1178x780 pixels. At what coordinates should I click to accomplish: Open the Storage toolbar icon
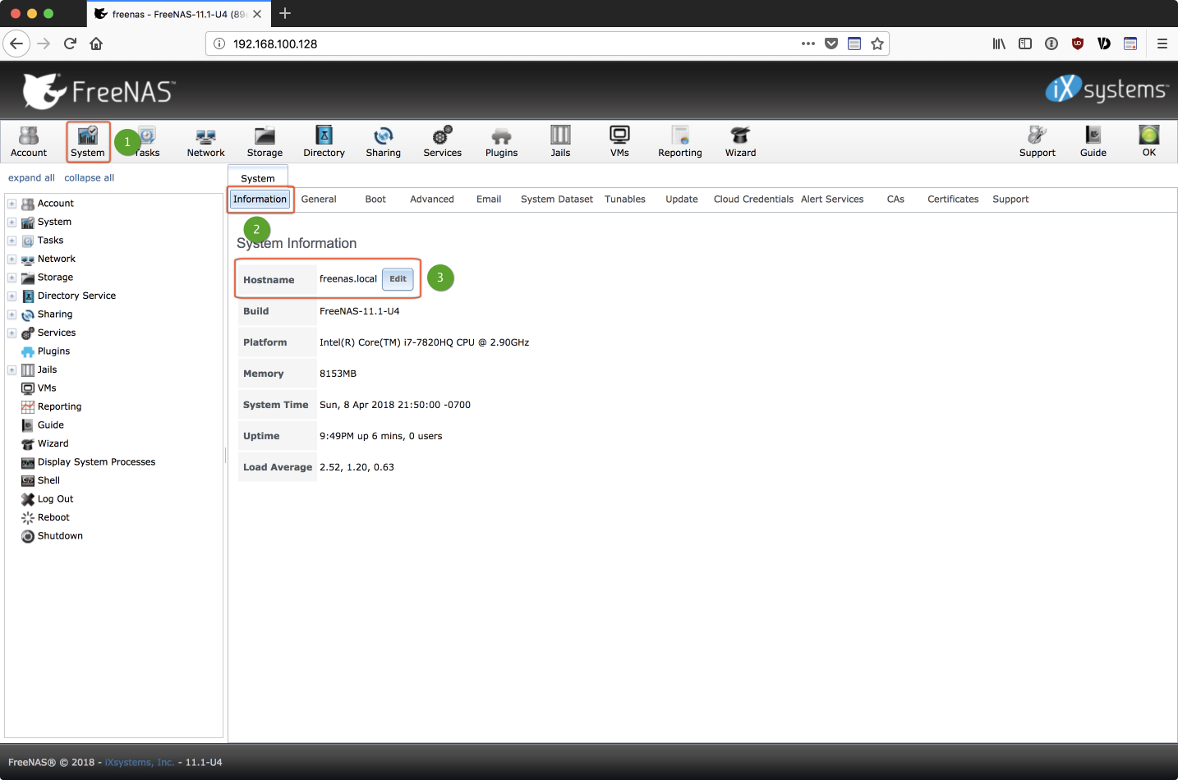click(x=265, y=141)
